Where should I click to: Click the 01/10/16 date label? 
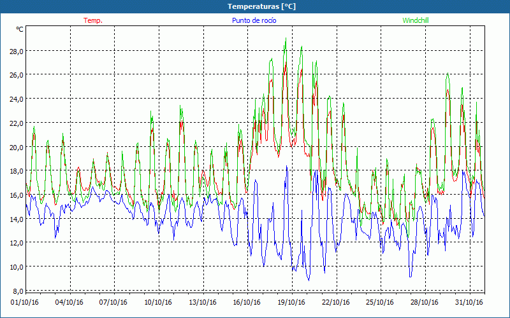(25, 303)
